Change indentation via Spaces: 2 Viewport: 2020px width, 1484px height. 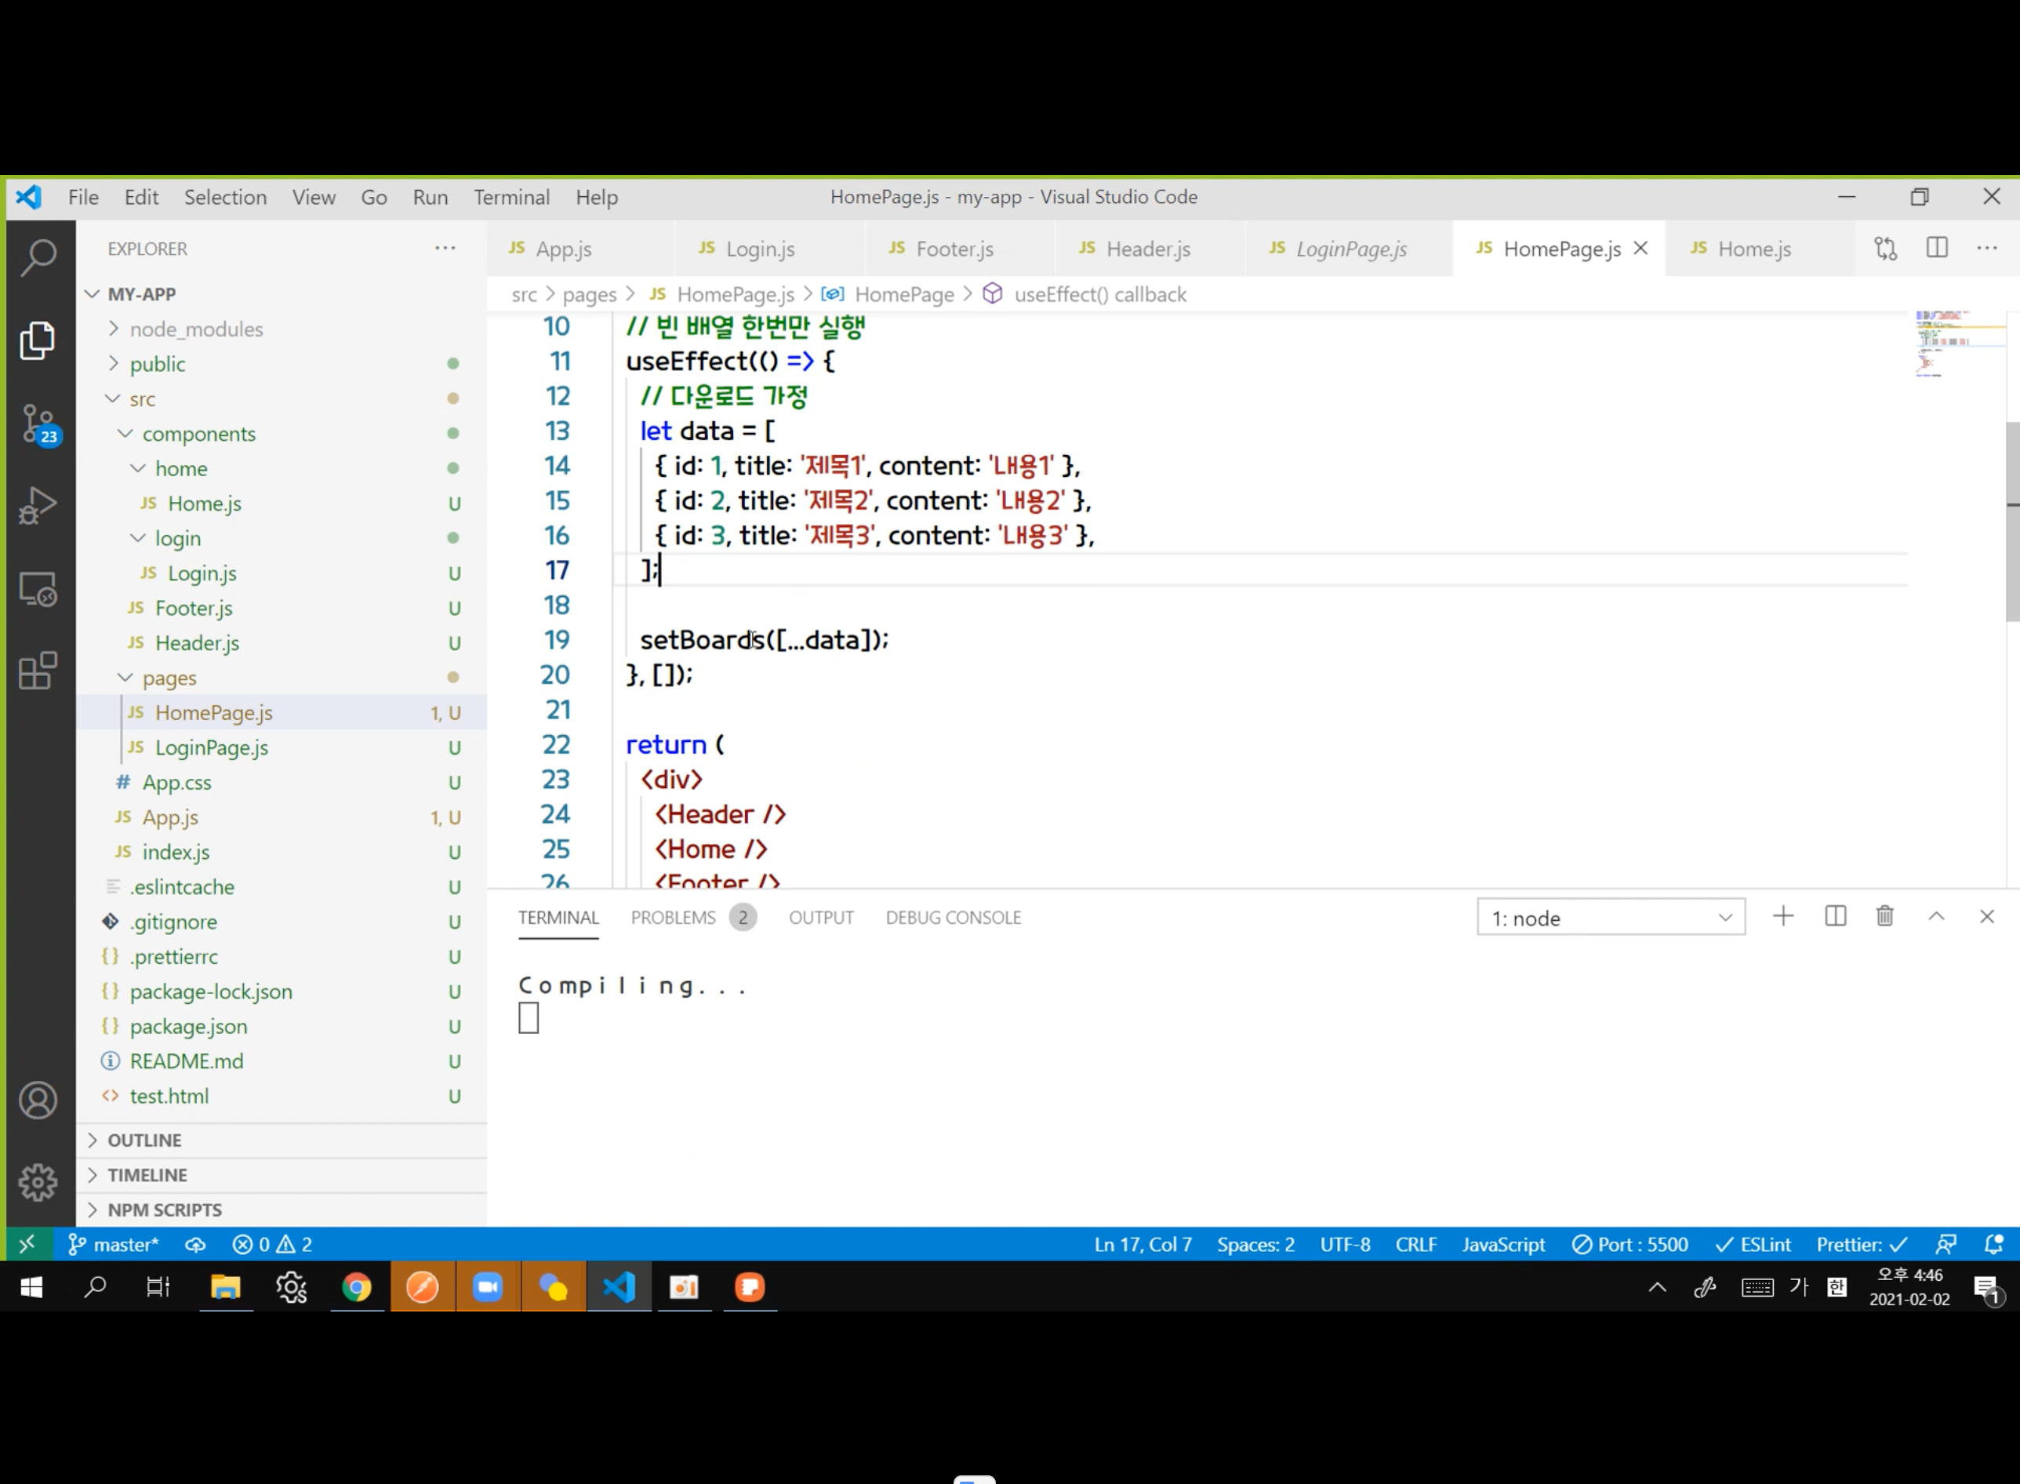coord(1255,1244)
